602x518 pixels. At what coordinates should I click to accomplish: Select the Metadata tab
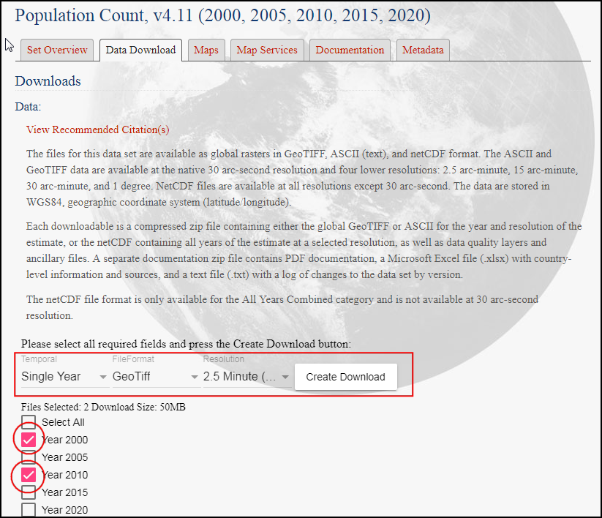point(423,50)
